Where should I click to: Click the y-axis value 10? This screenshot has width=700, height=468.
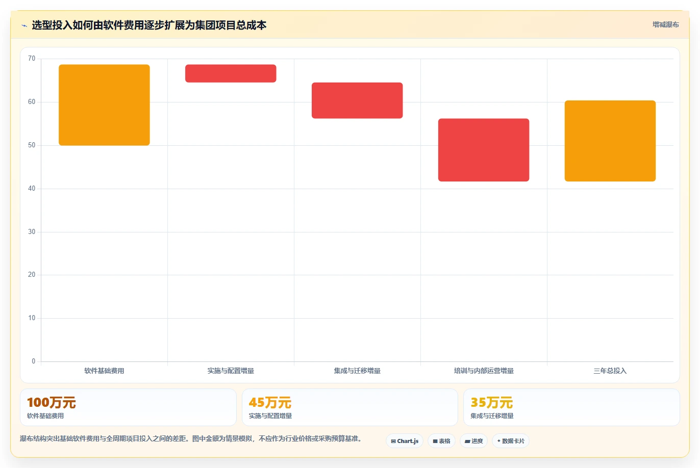tap(32, 318)
